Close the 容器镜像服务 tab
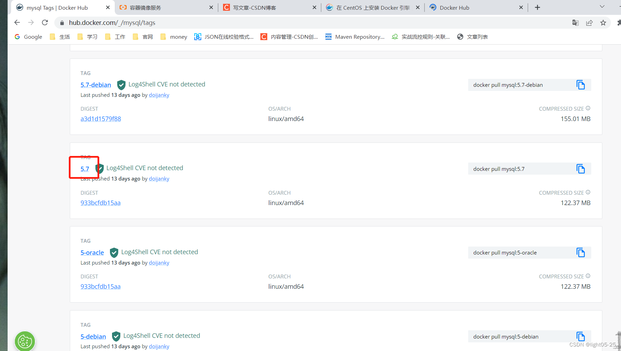The image size is (621, 351). (x=211, y=7)
